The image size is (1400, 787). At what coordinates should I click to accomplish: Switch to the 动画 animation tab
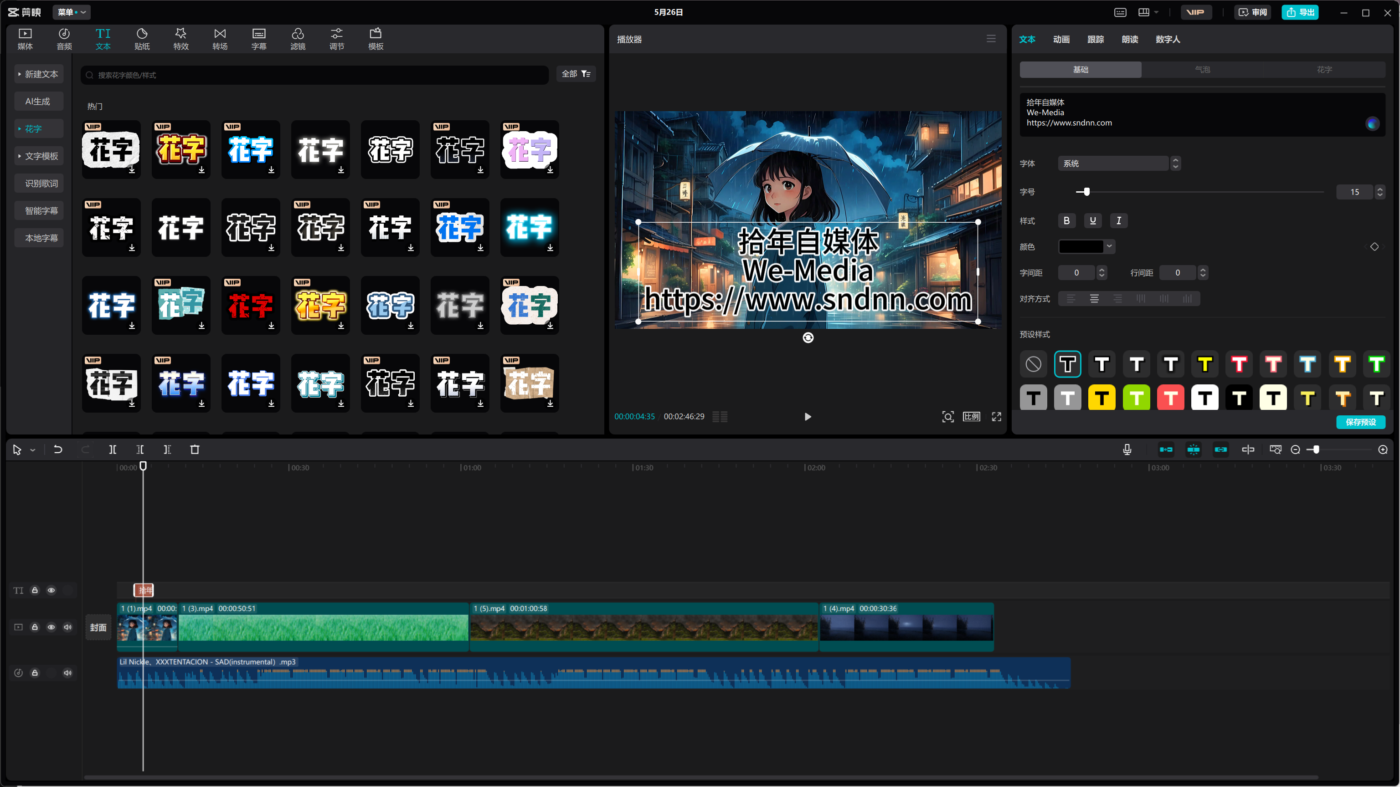(1061, 39)
